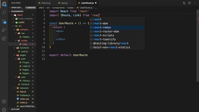Choose 'hoist-non-react-statics' suggestion
Screen dimensions: 199x112
(x=117, y=47)
